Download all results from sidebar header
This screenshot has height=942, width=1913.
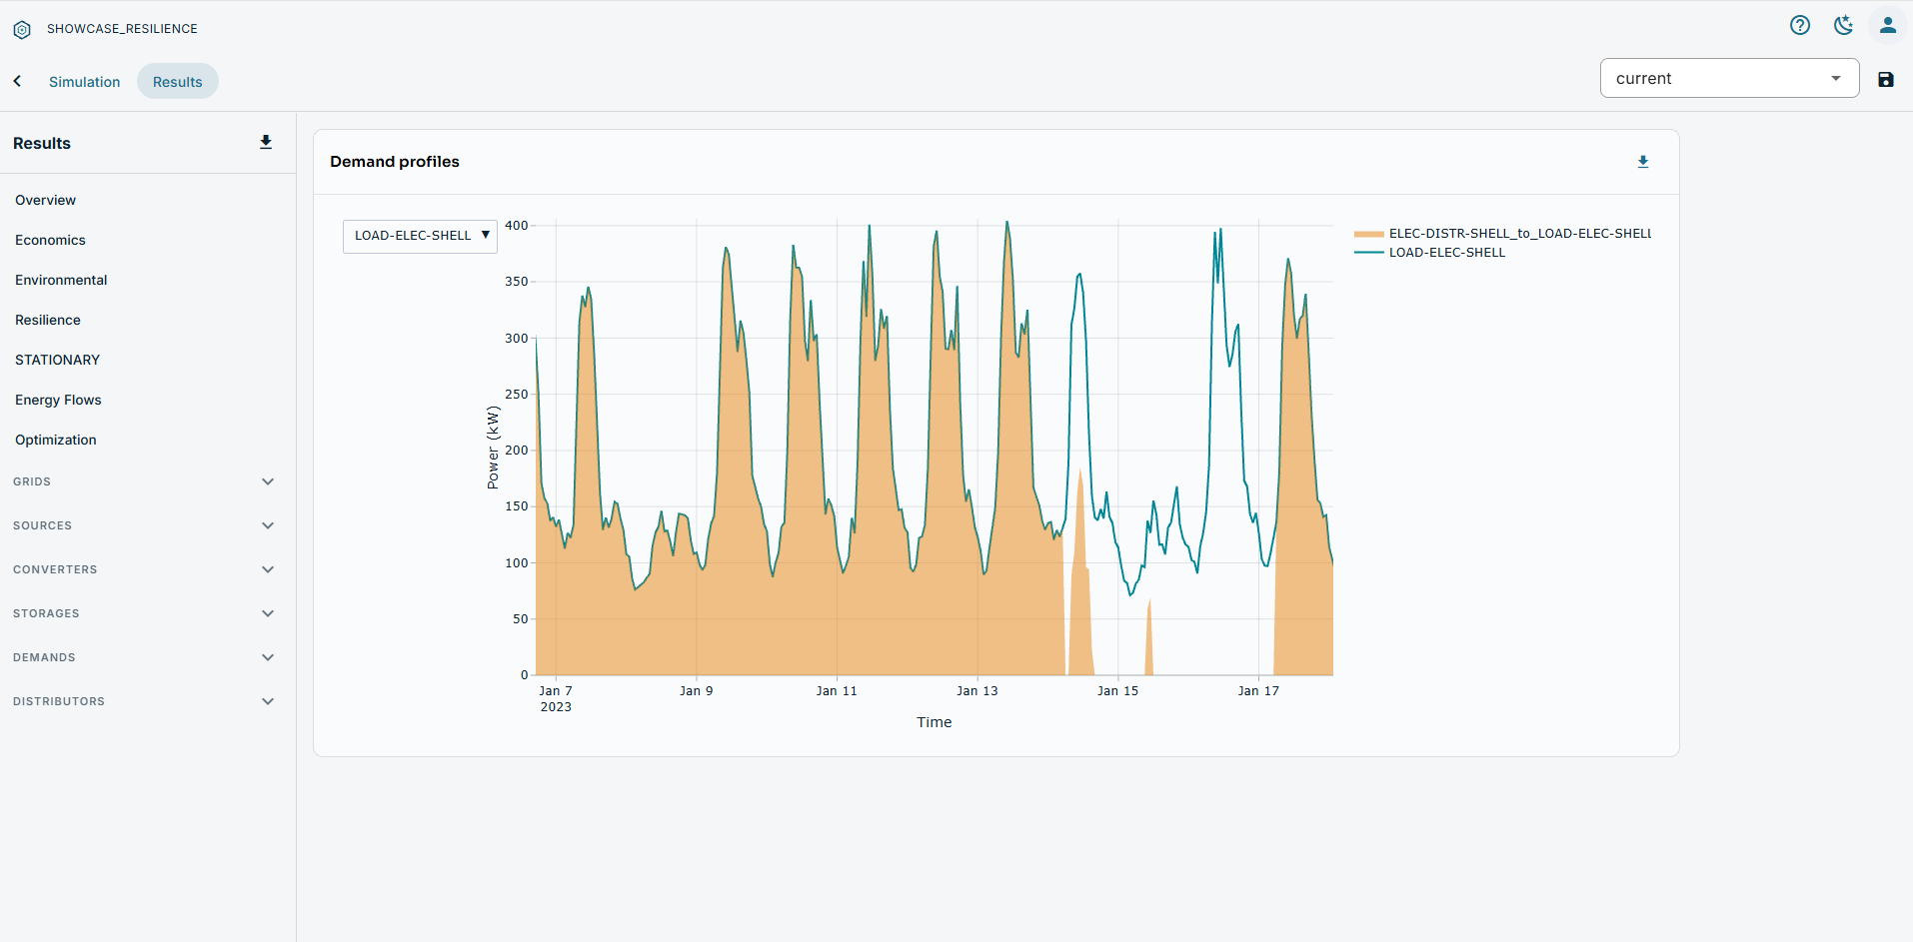coord(266,143)
